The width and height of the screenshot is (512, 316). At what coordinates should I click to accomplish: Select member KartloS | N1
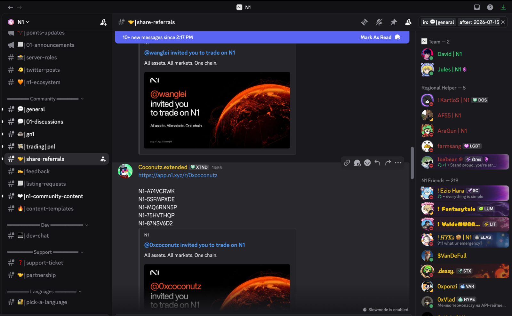(465, 100)
